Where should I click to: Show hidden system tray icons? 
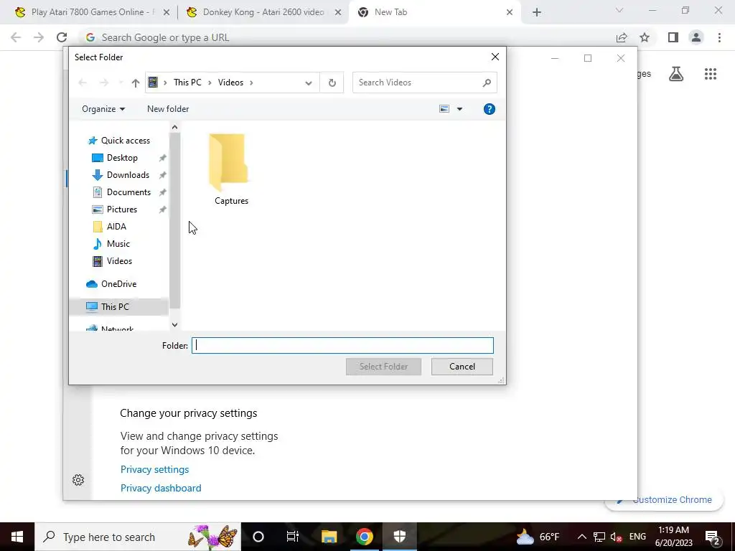[x=581, y=537]
